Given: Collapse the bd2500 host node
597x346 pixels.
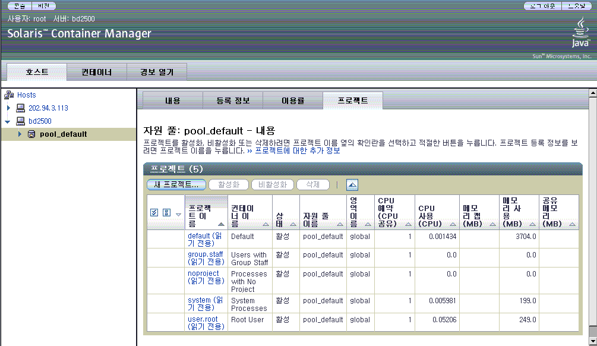Looking at the screenshot, I should pos(8,121).
